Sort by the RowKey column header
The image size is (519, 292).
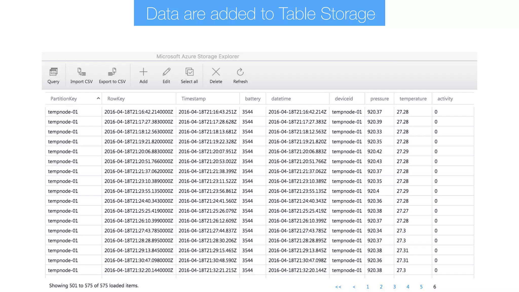tap(116, 99)
